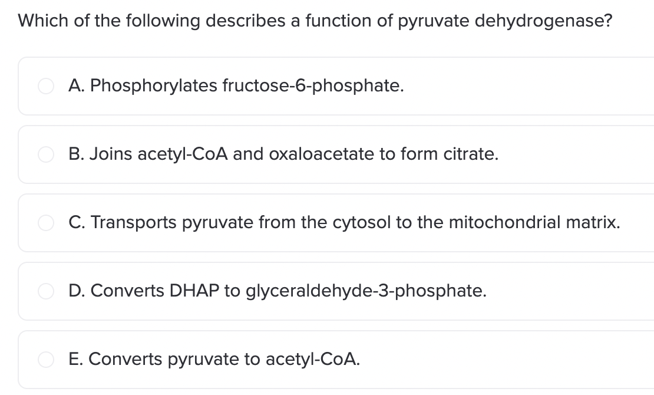
Task: Choose the radio button for option C
Action: click(46, 223)
